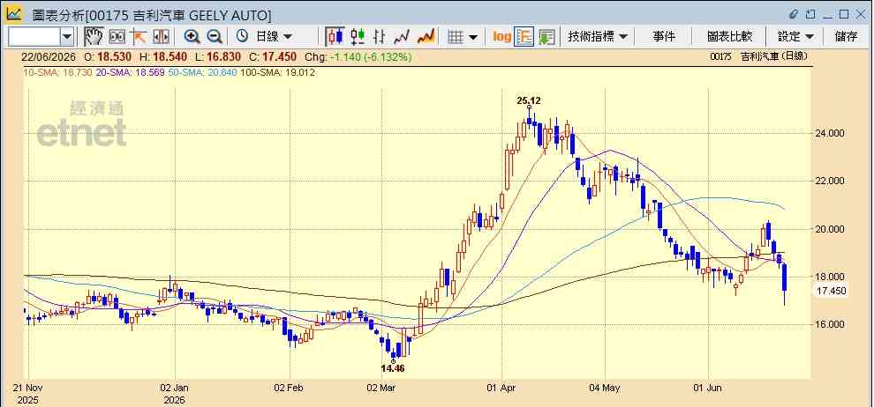Image resolution: width=874 pixels, height=407 pixels.
Task: Switch to the candlestick chart type
Action: [335, 37]
